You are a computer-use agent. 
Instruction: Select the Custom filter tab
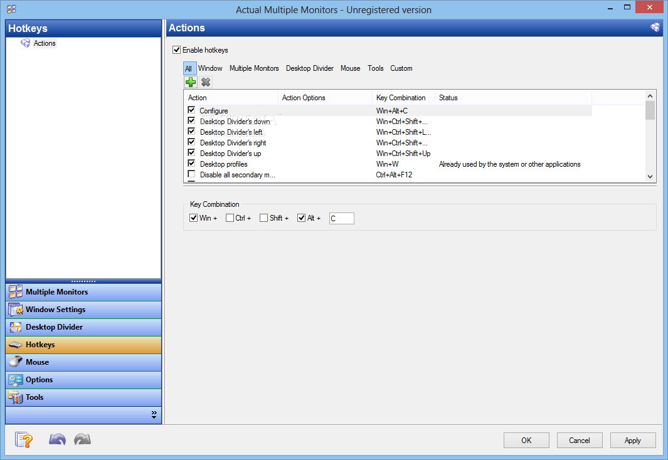pyautogui.click(x=401, y=68)
